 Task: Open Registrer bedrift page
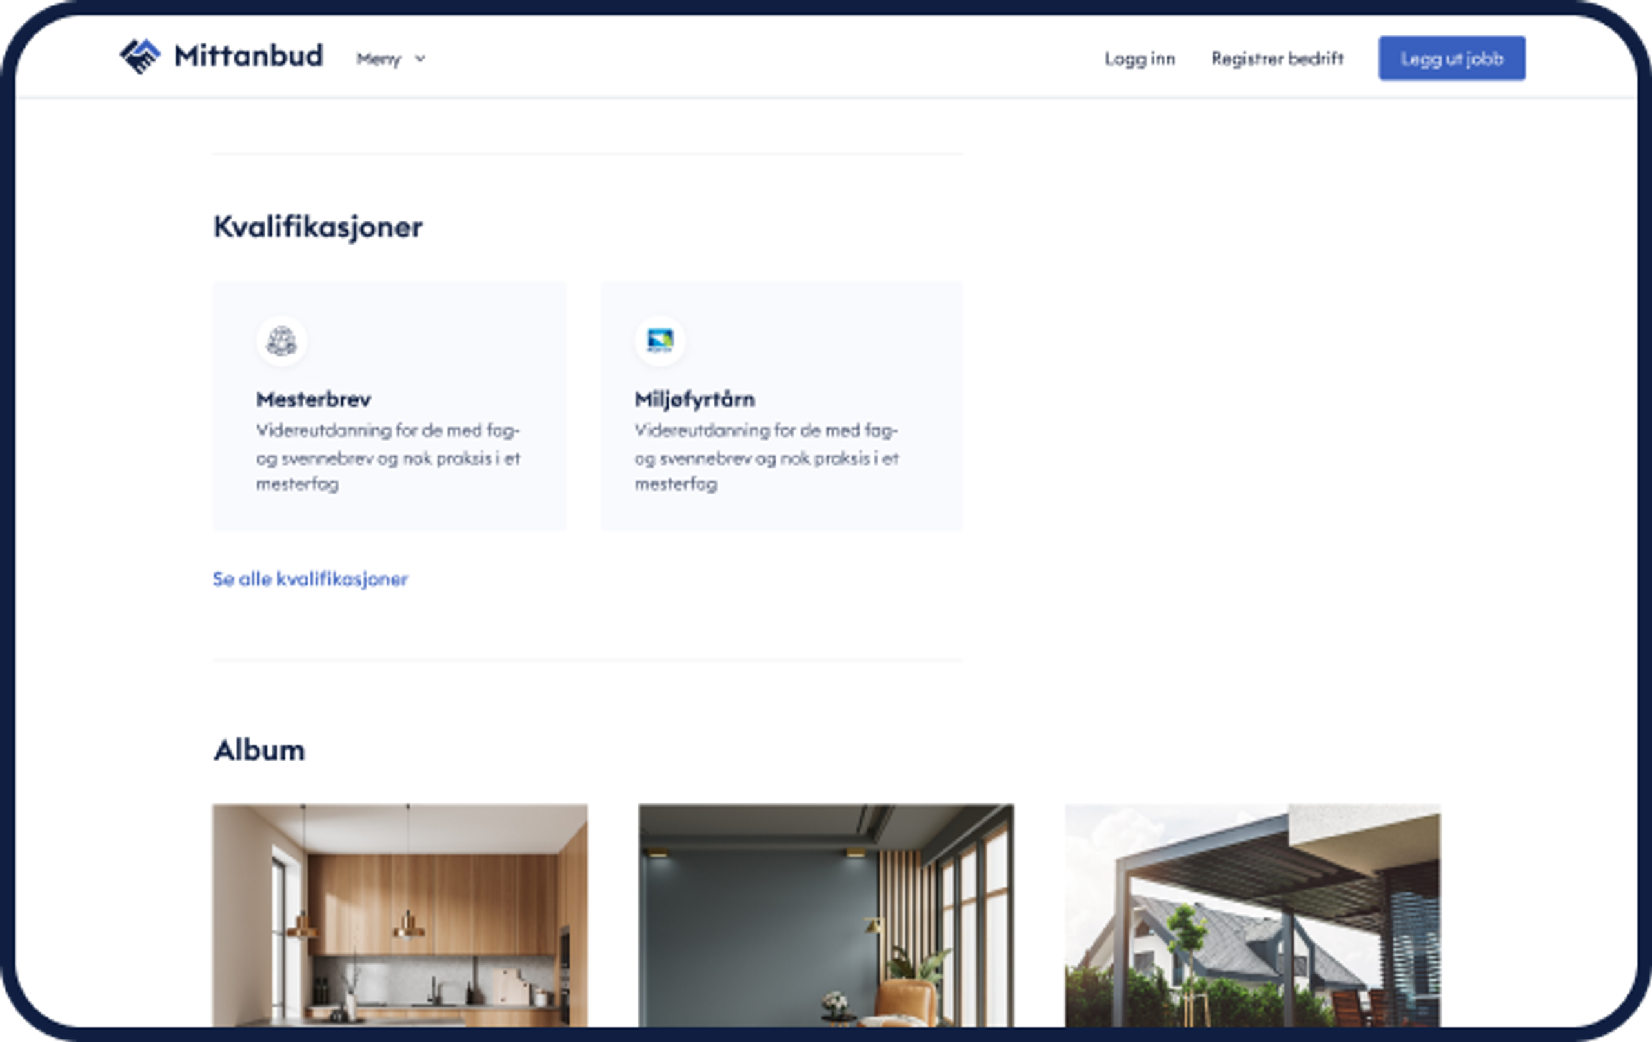(1276, 59)
